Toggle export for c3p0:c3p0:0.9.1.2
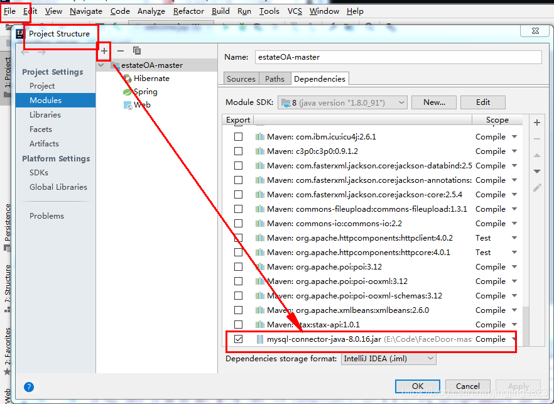 [x=239, y=151]
